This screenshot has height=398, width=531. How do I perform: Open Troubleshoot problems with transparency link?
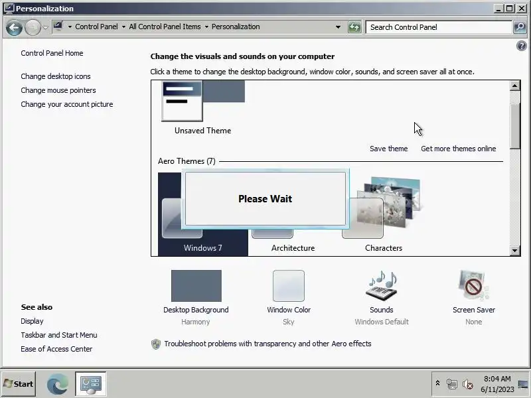pos(268,344)
